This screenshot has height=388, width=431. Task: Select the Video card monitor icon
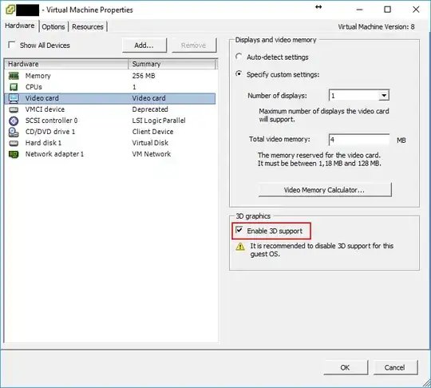coord(14,98)
